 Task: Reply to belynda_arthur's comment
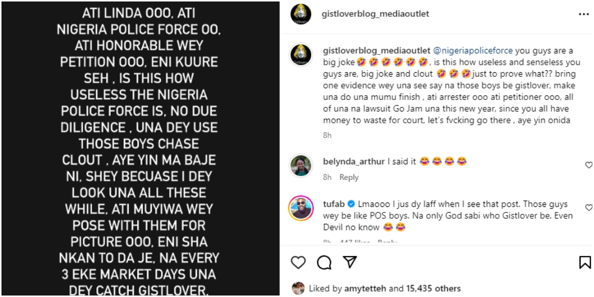[x=348, y=177]
